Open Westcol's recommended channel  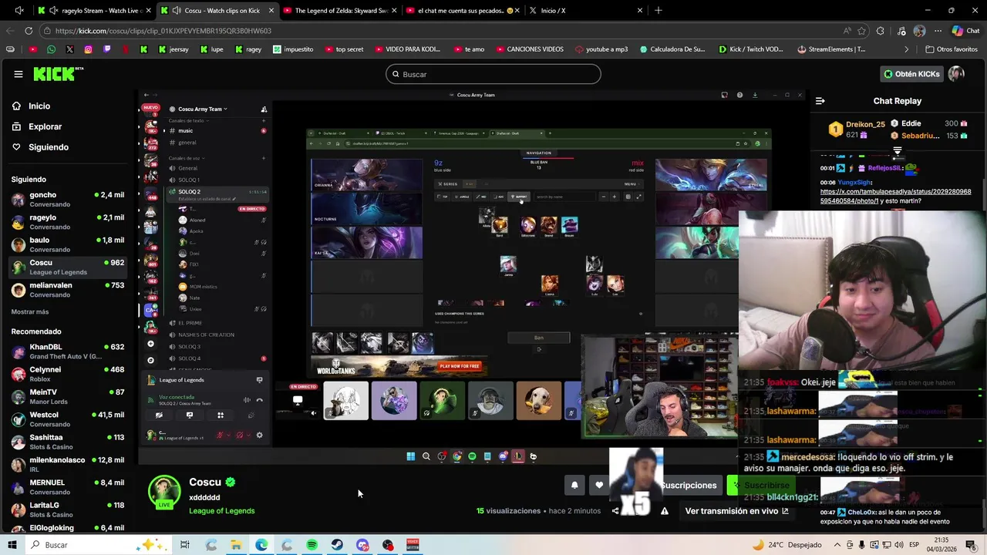coord(67,419)
